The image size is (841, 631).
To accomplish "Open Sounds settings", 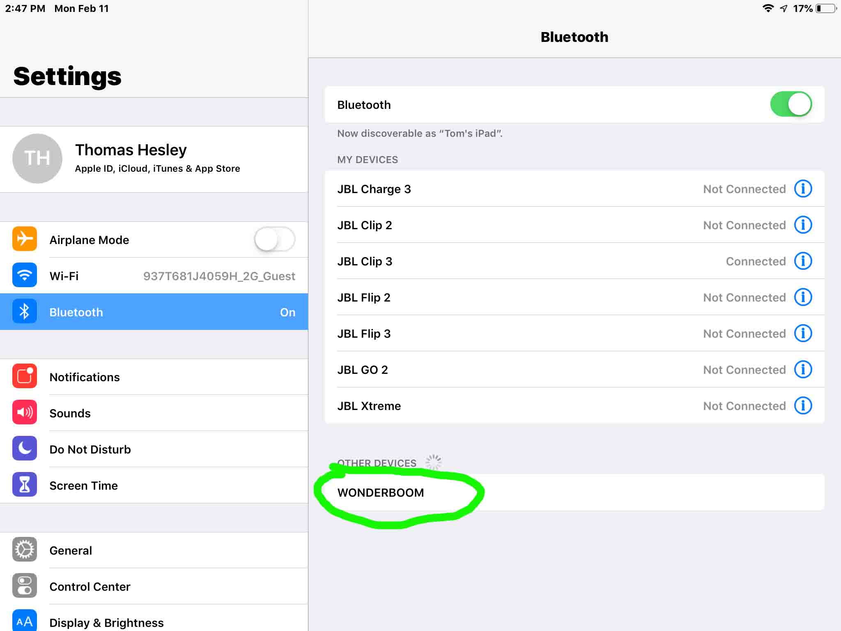I will click(154, 413).
